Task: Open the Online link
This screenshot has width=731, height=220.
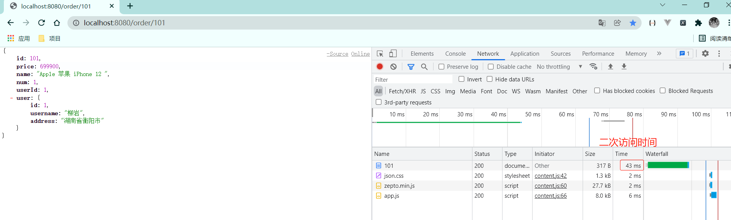Action: (360, 54)
